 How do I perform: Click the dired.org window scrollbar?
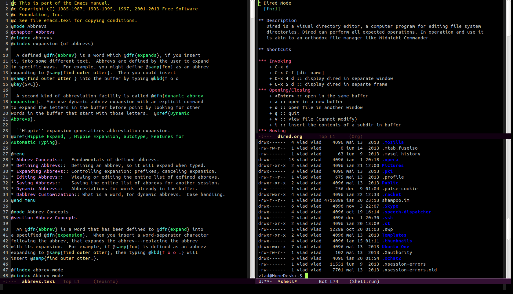tap(508, 67)
